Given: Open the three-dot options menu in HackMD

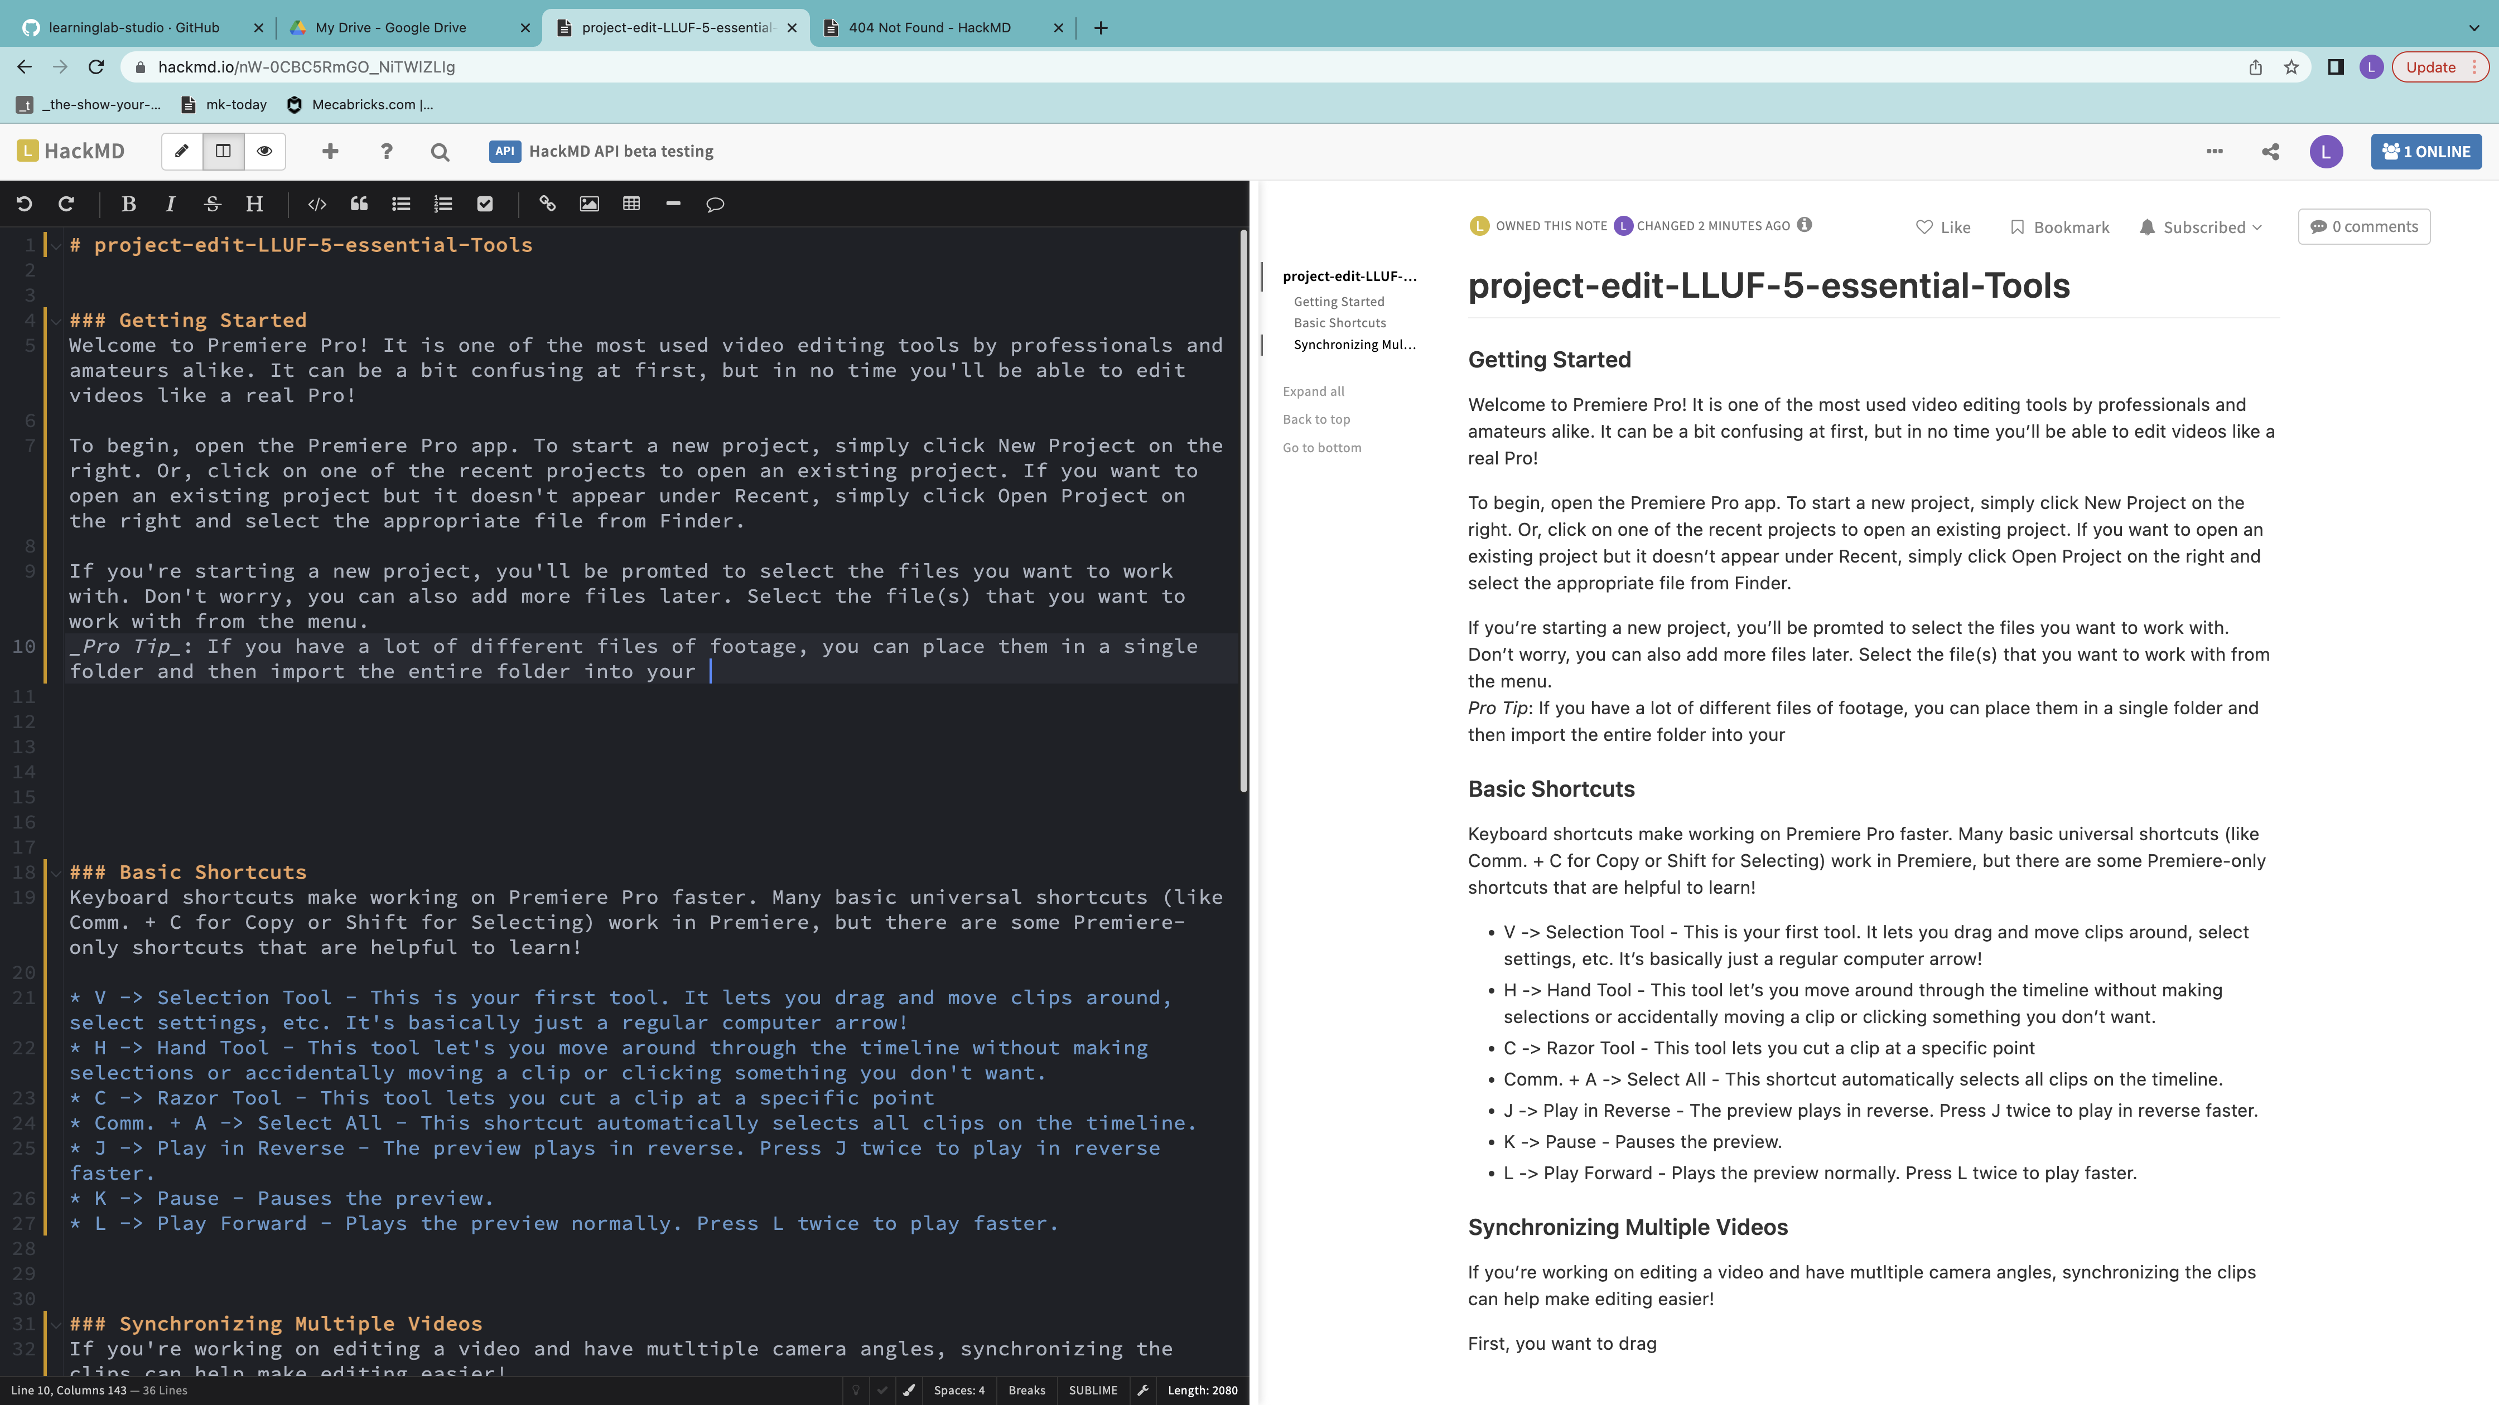Looking at the screenshot, I should click(2216, 151).
